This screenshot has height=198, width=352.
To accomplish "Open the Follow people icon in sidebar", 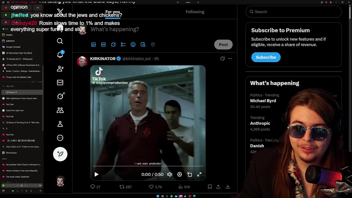I will click(60, 68).
